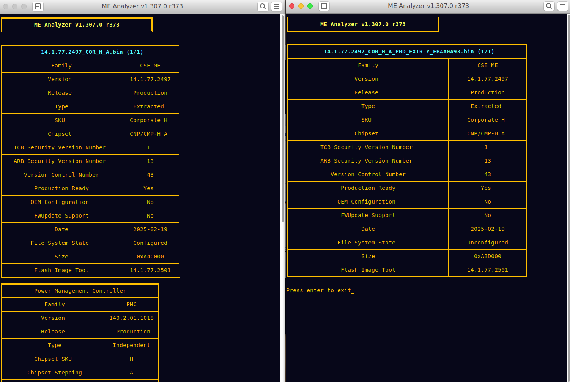Click 'Flash Image Tool' label in the left window
This screenshot has width=570, height=382.
tap(61, 270)
